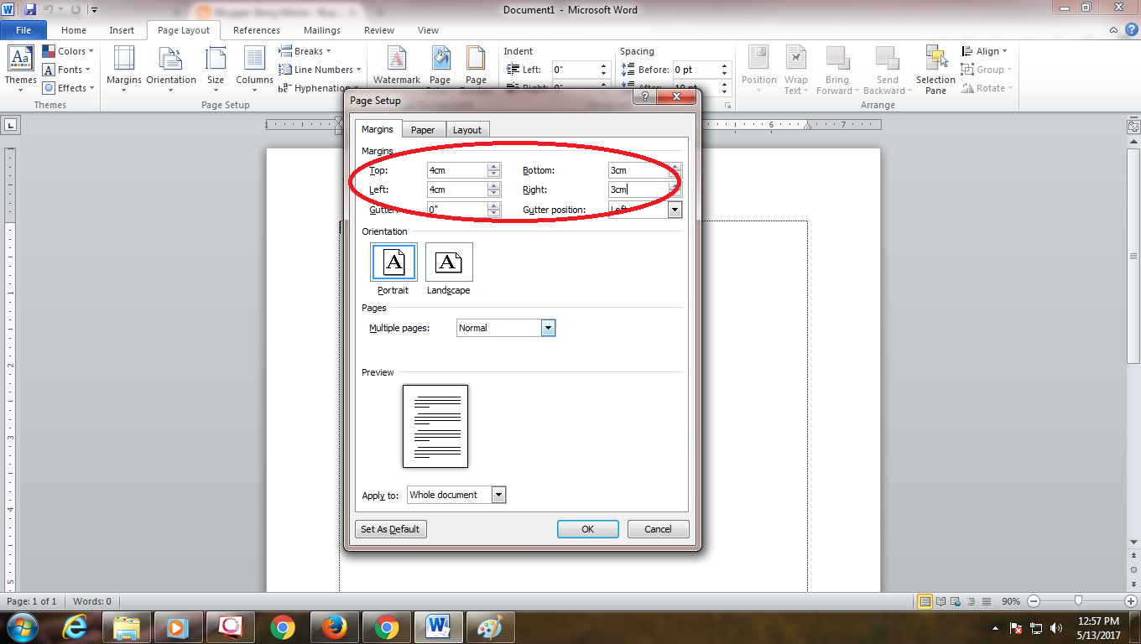Image resolution: width=1141 pixels, height=644 pixels.
Task: Open Firefox from the taskbar
Action: point(334,627)
